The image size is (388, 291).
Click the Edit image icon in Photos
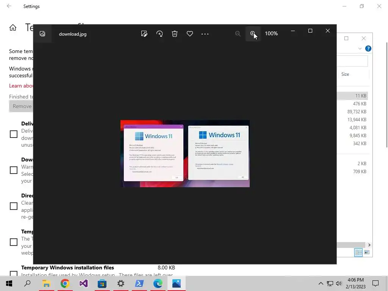[x=144, y=34]
